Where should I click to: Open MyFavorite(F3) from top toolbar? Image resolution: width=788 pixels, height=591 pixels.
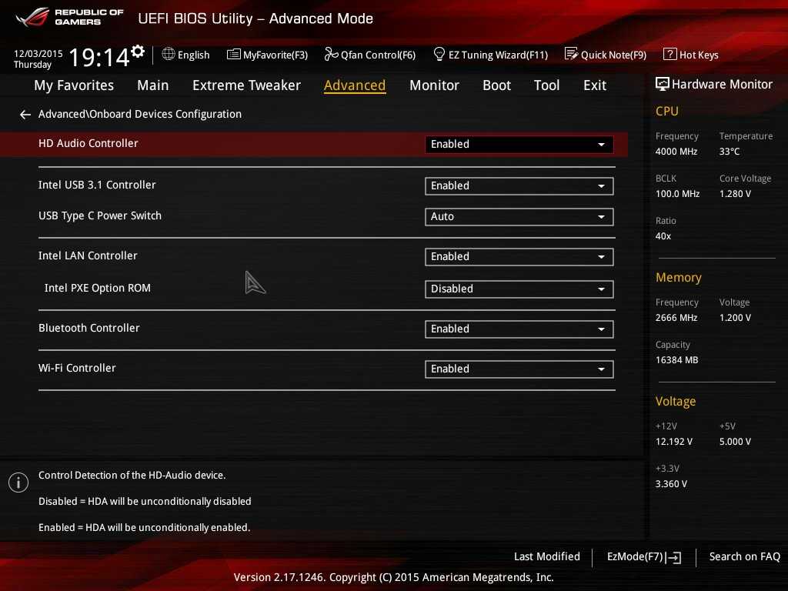[267, 55]
